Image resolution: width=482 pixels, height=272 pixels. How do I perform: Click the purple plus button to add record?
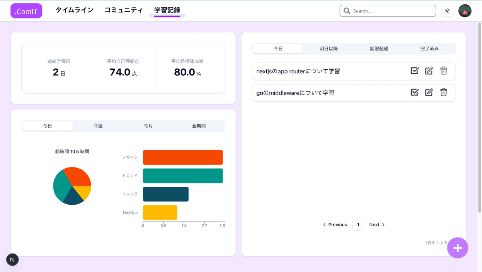457,248
